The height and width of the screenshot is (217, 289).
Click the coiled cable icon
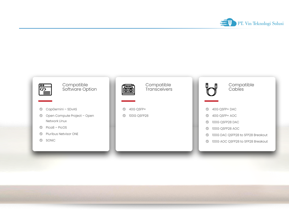(x=212, y=89)
